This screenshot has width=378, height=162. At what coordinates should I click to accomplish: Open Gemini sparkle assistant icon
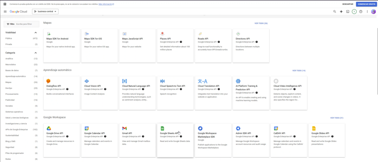coord(341,11)
